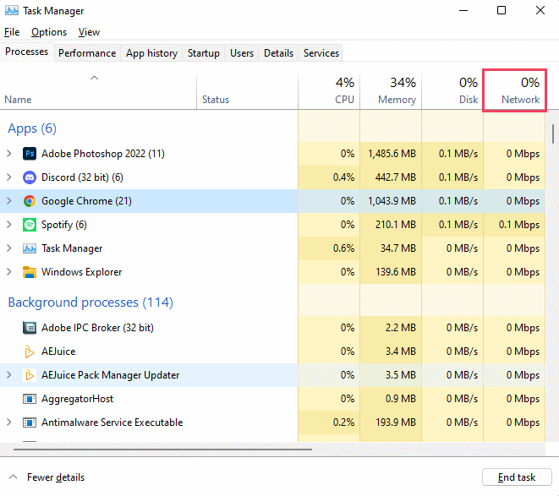The width and height of the screenshot is (559, 496).
Task: Expand Antimalware Service Executable row
Action: pos(9,422)
